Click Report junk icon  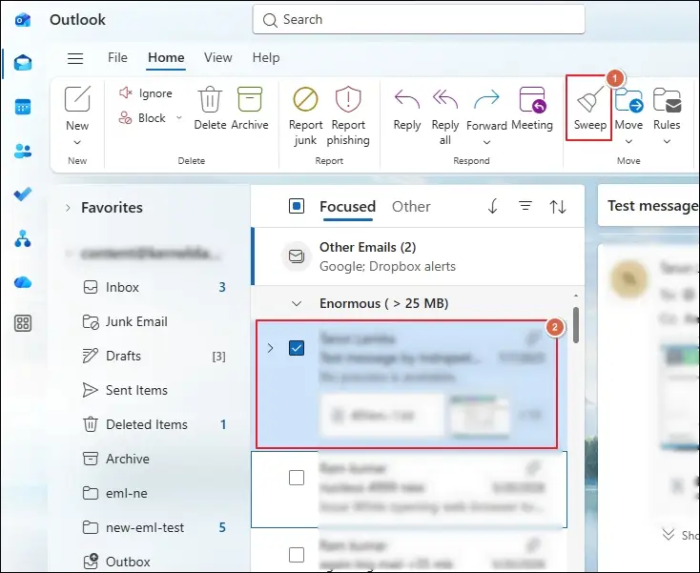(x=305, y=99)
